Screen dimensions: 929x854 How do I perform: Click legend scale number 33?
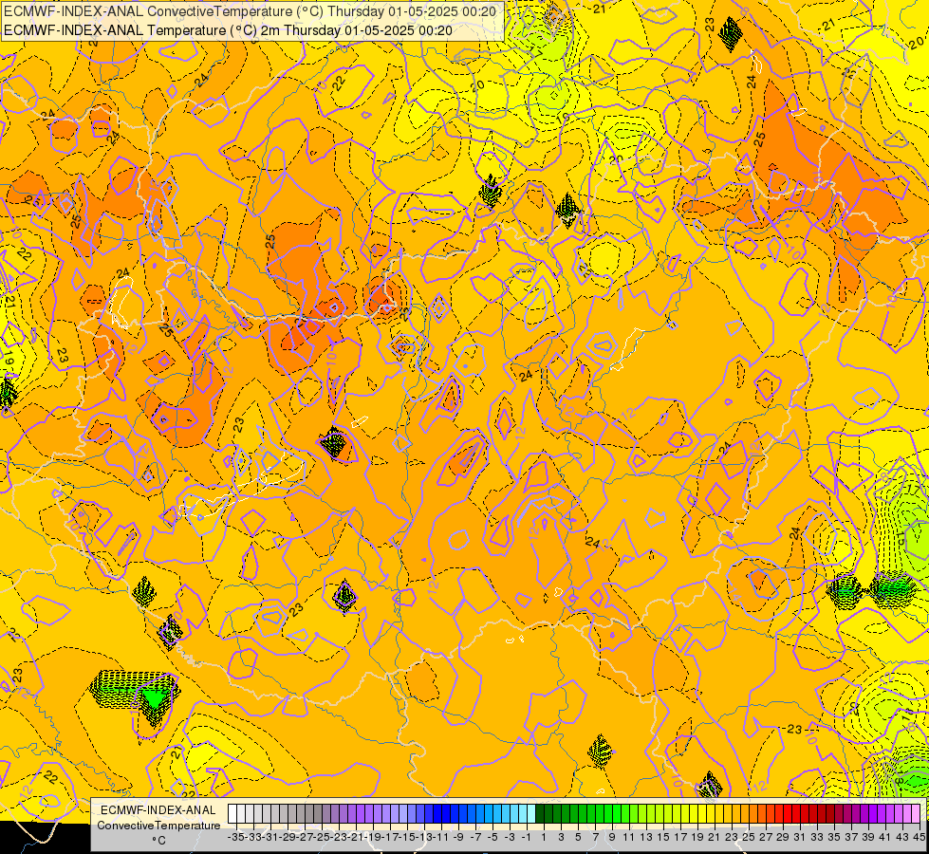coord(817,837)
